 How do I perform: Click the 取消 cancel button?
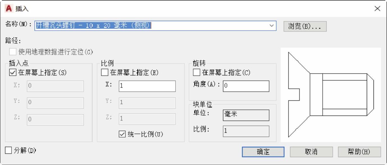[311, 152]
